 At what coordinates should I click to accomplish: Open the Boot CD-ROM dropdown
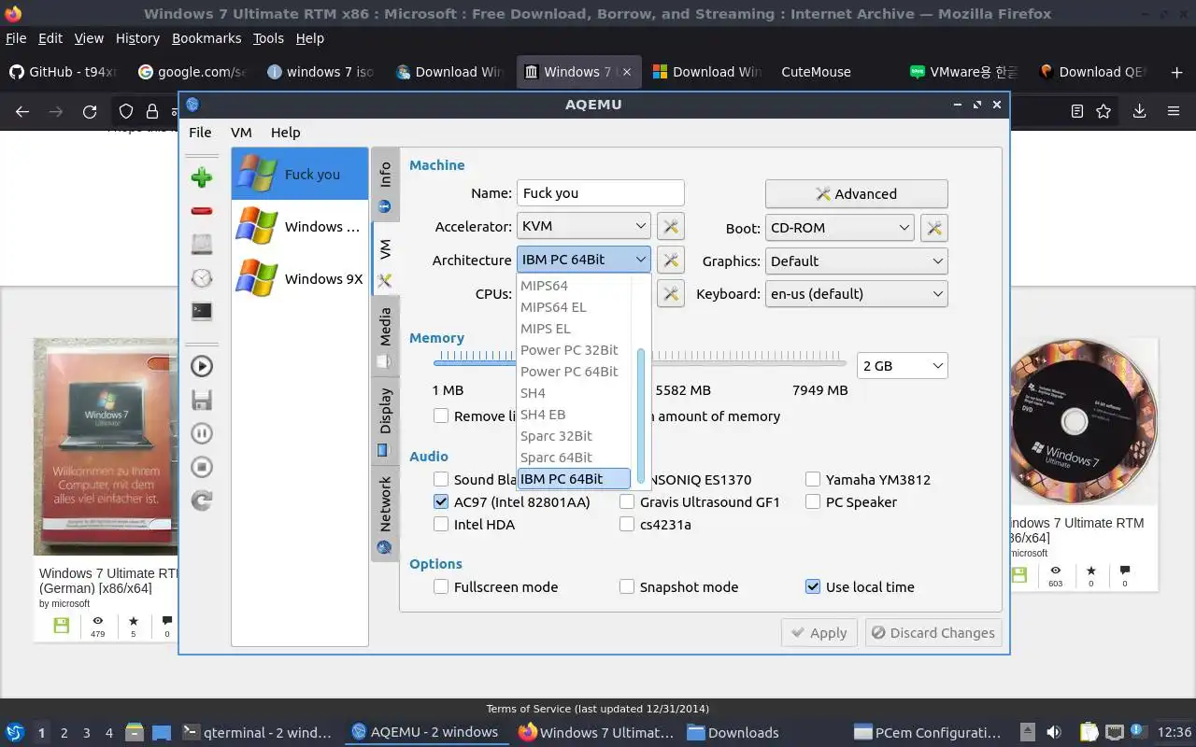click(x=839, y=227)
